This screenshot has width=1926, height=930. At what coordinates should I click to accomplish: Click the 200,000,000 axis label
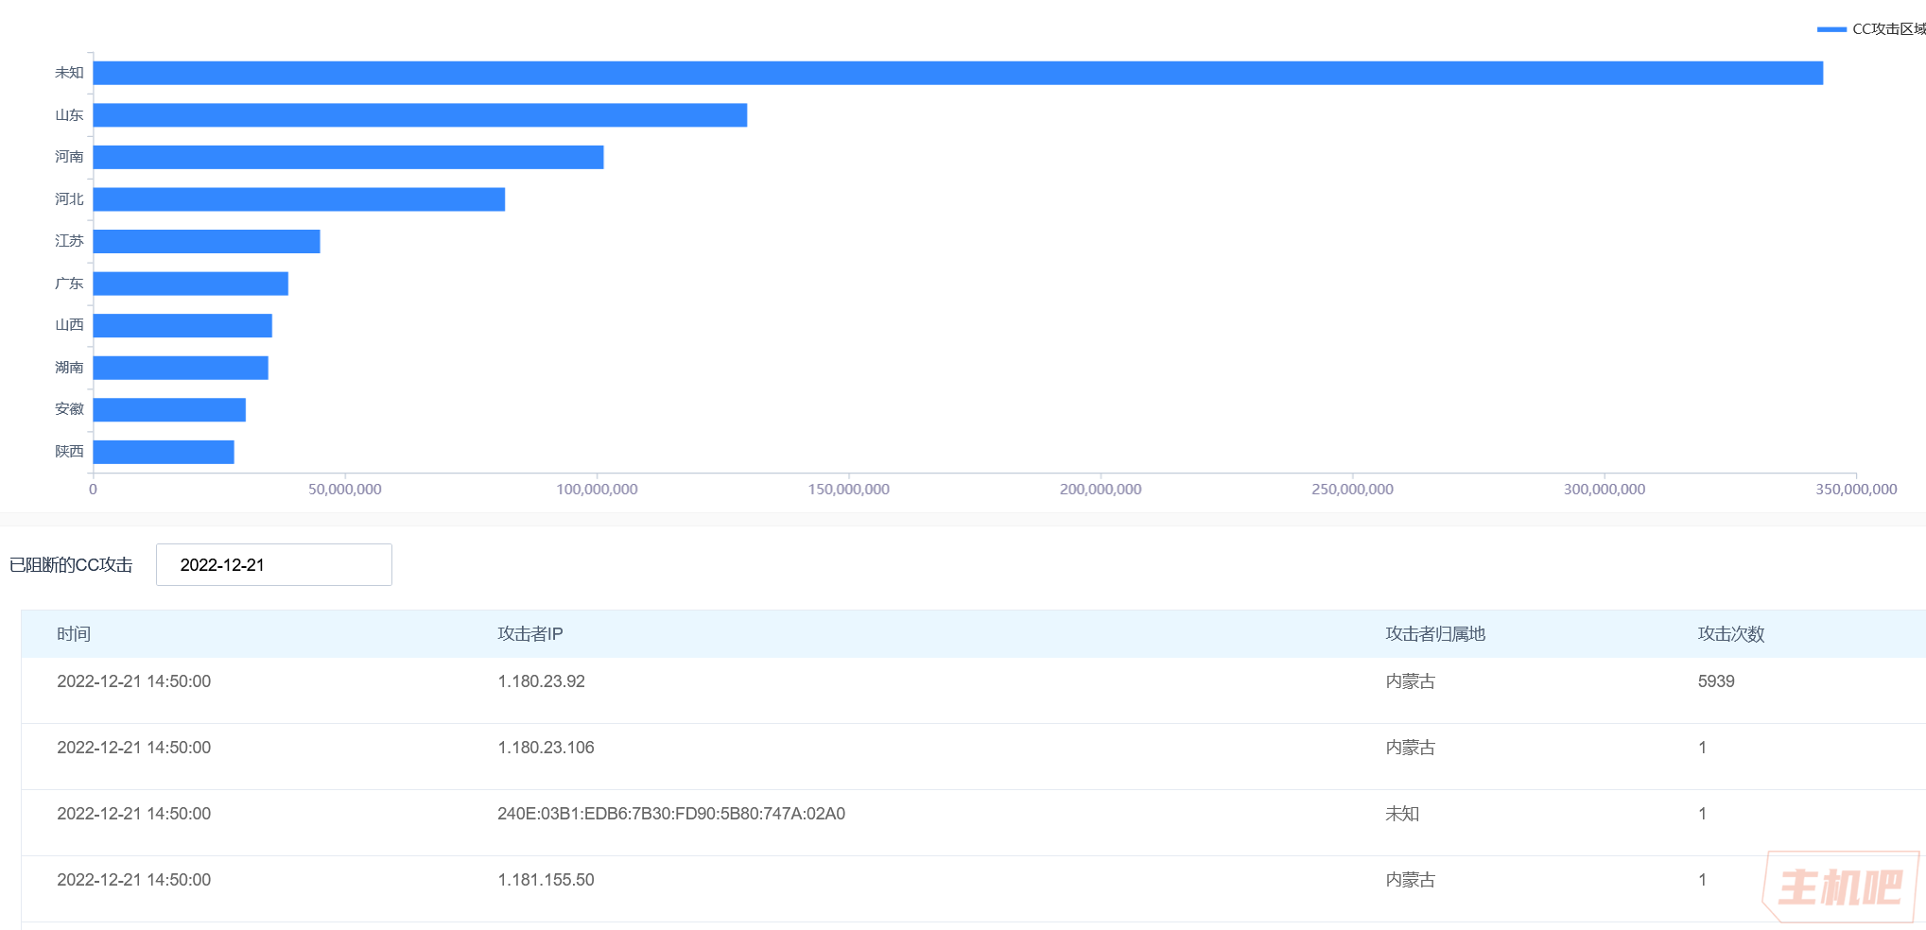click(1101, 490)
